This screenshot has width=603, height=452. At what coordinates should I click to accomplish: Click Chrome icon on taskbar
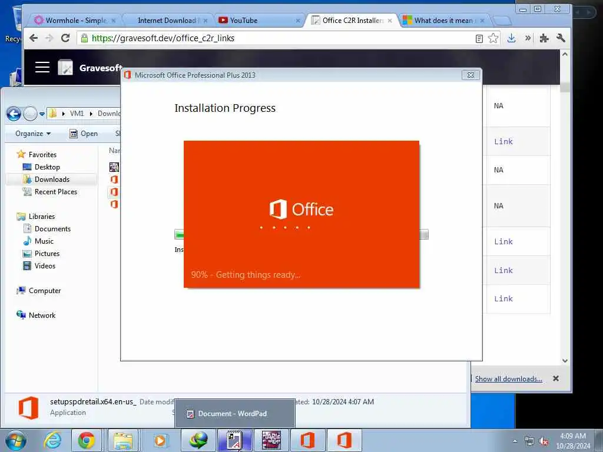(x=87, y=440)
